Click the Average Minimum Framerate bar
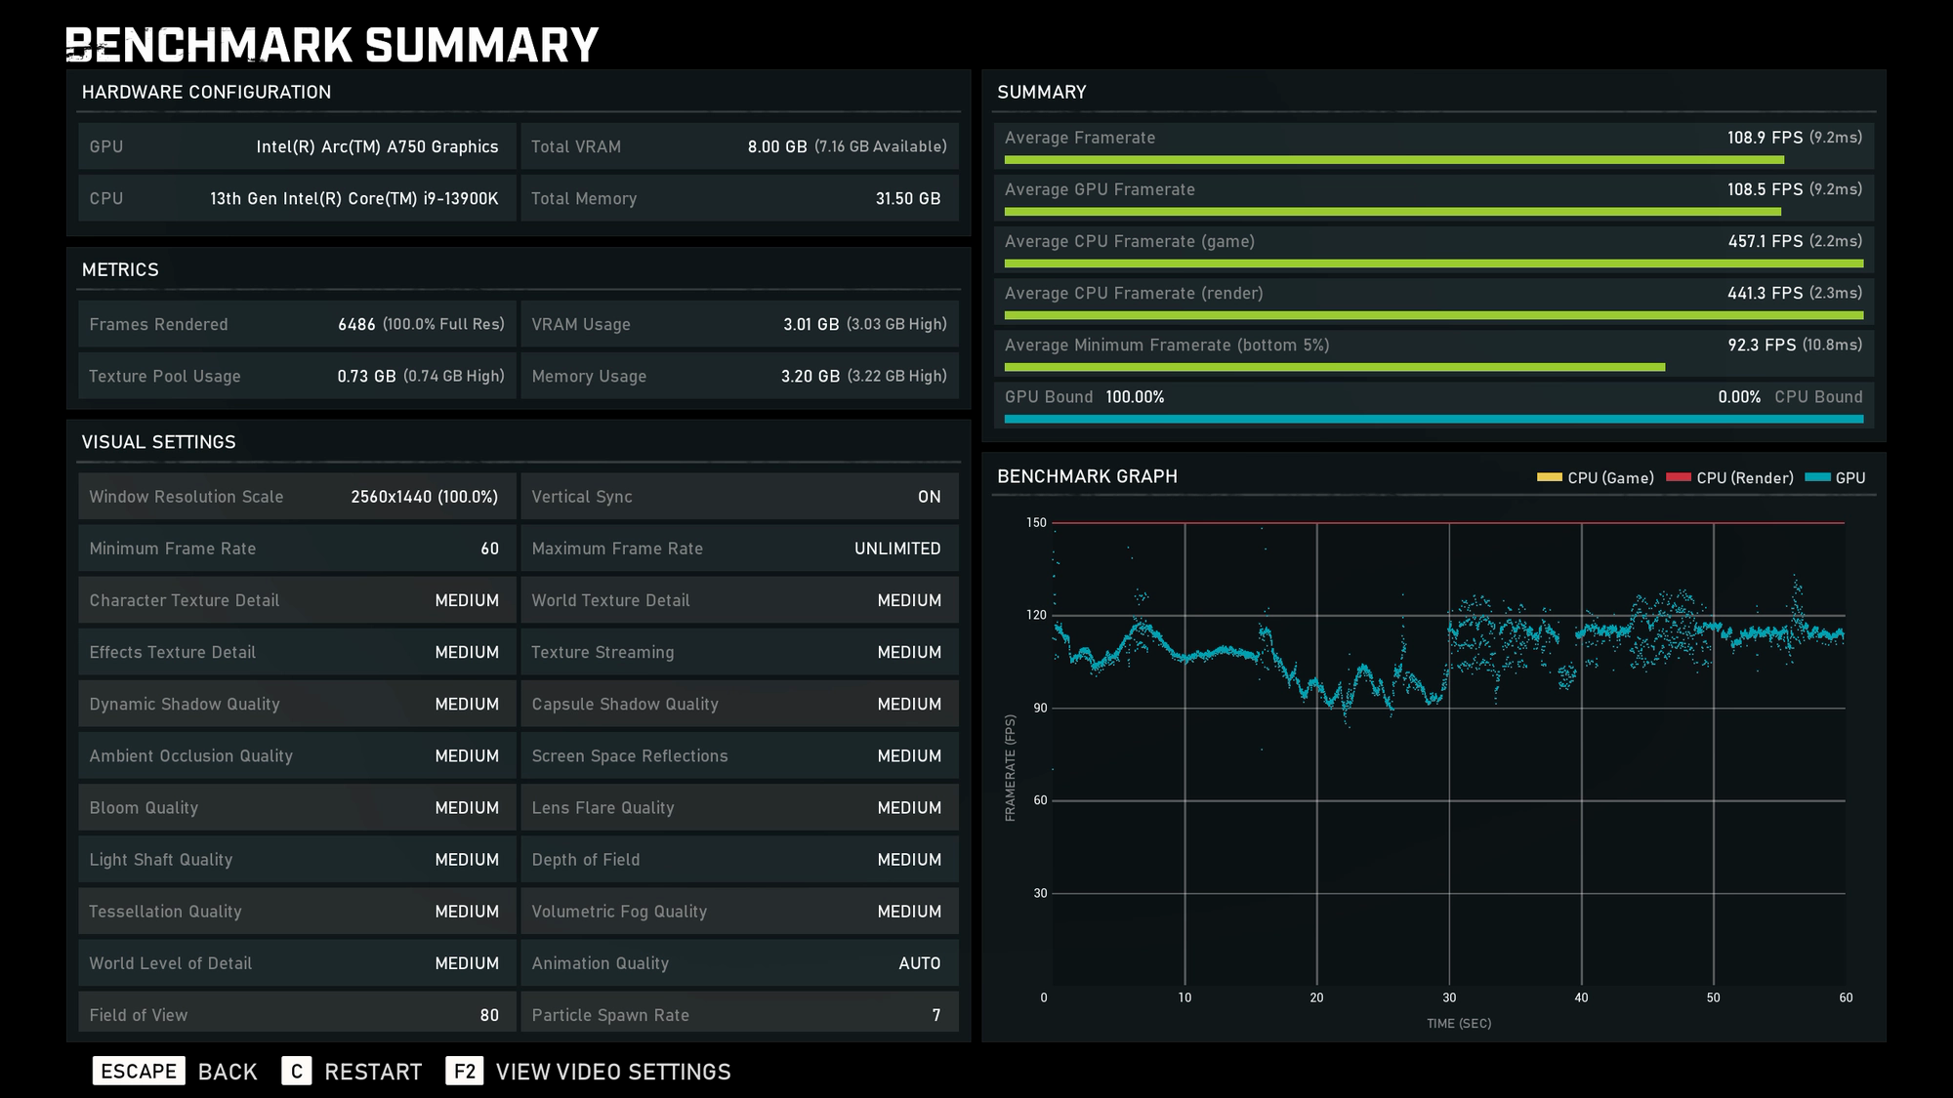 (1334, 368)
